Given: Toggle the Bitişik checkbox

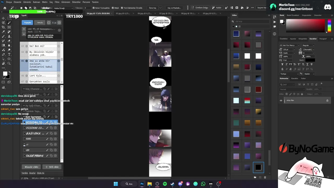Looking at the screenshot, I should (x=113, y=8).
